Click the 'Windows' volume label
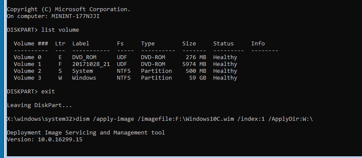Image resolution: width=362 pixels, height=158 pixels. 84,78
